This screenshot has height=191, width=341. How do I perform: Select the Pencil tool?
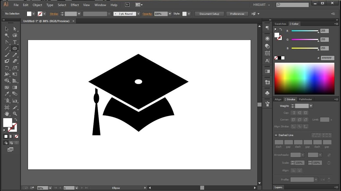15,55
